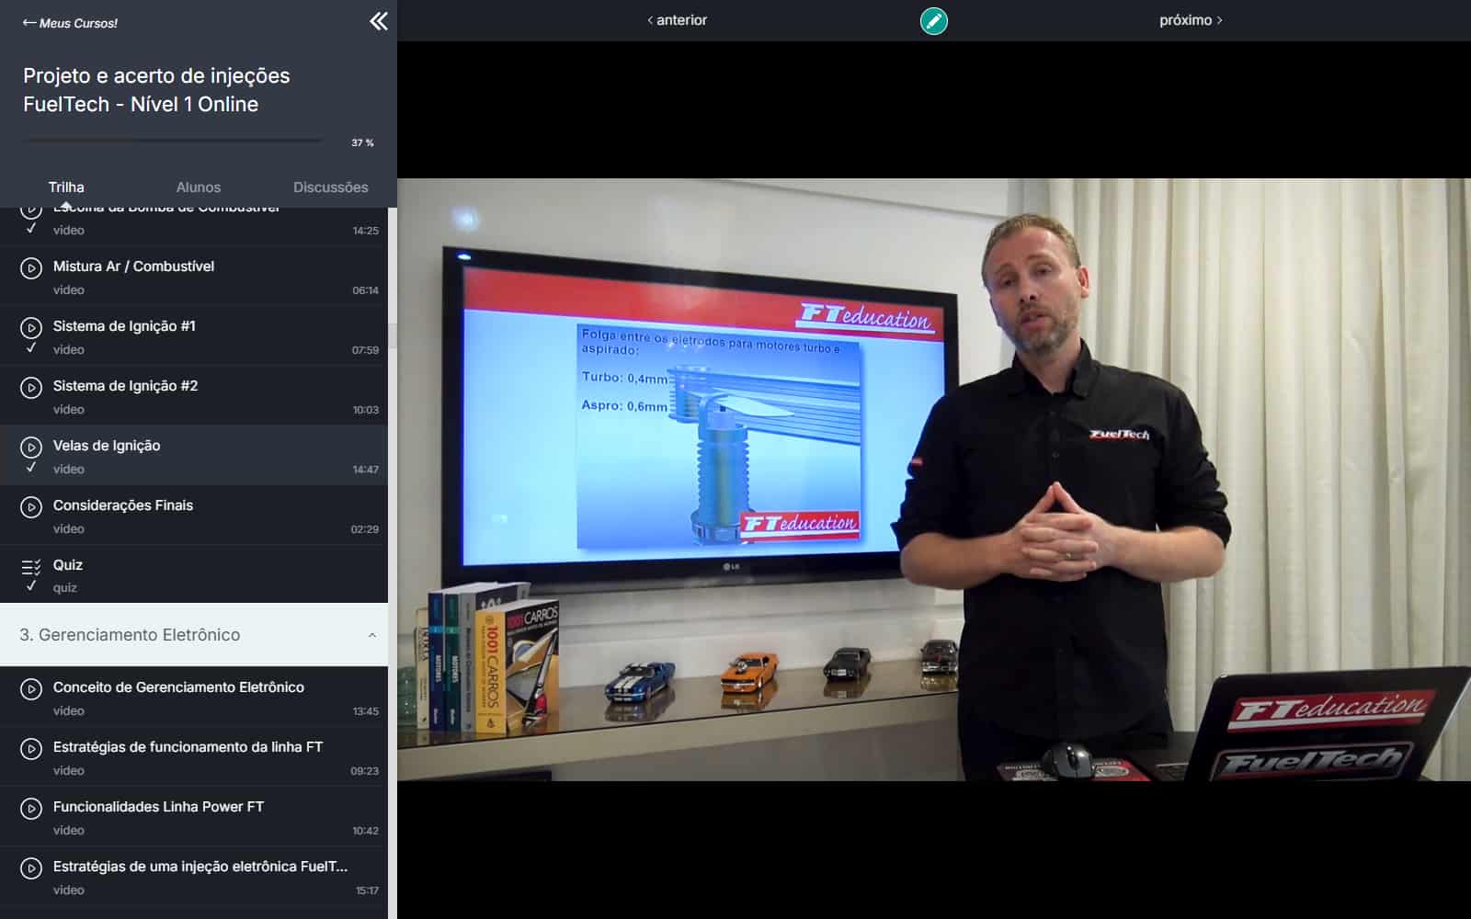Click 'video' label under Mistura Ar / Combustível
Viewport: 1471px width, 919px height.
[69, 290]
